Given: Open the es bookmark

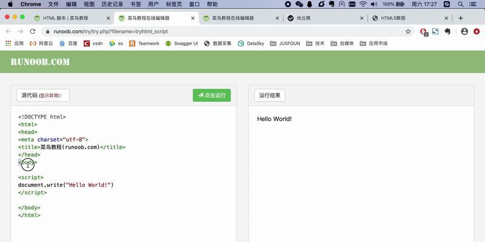Looking at the screenshot, I should (x=116, y=44).
